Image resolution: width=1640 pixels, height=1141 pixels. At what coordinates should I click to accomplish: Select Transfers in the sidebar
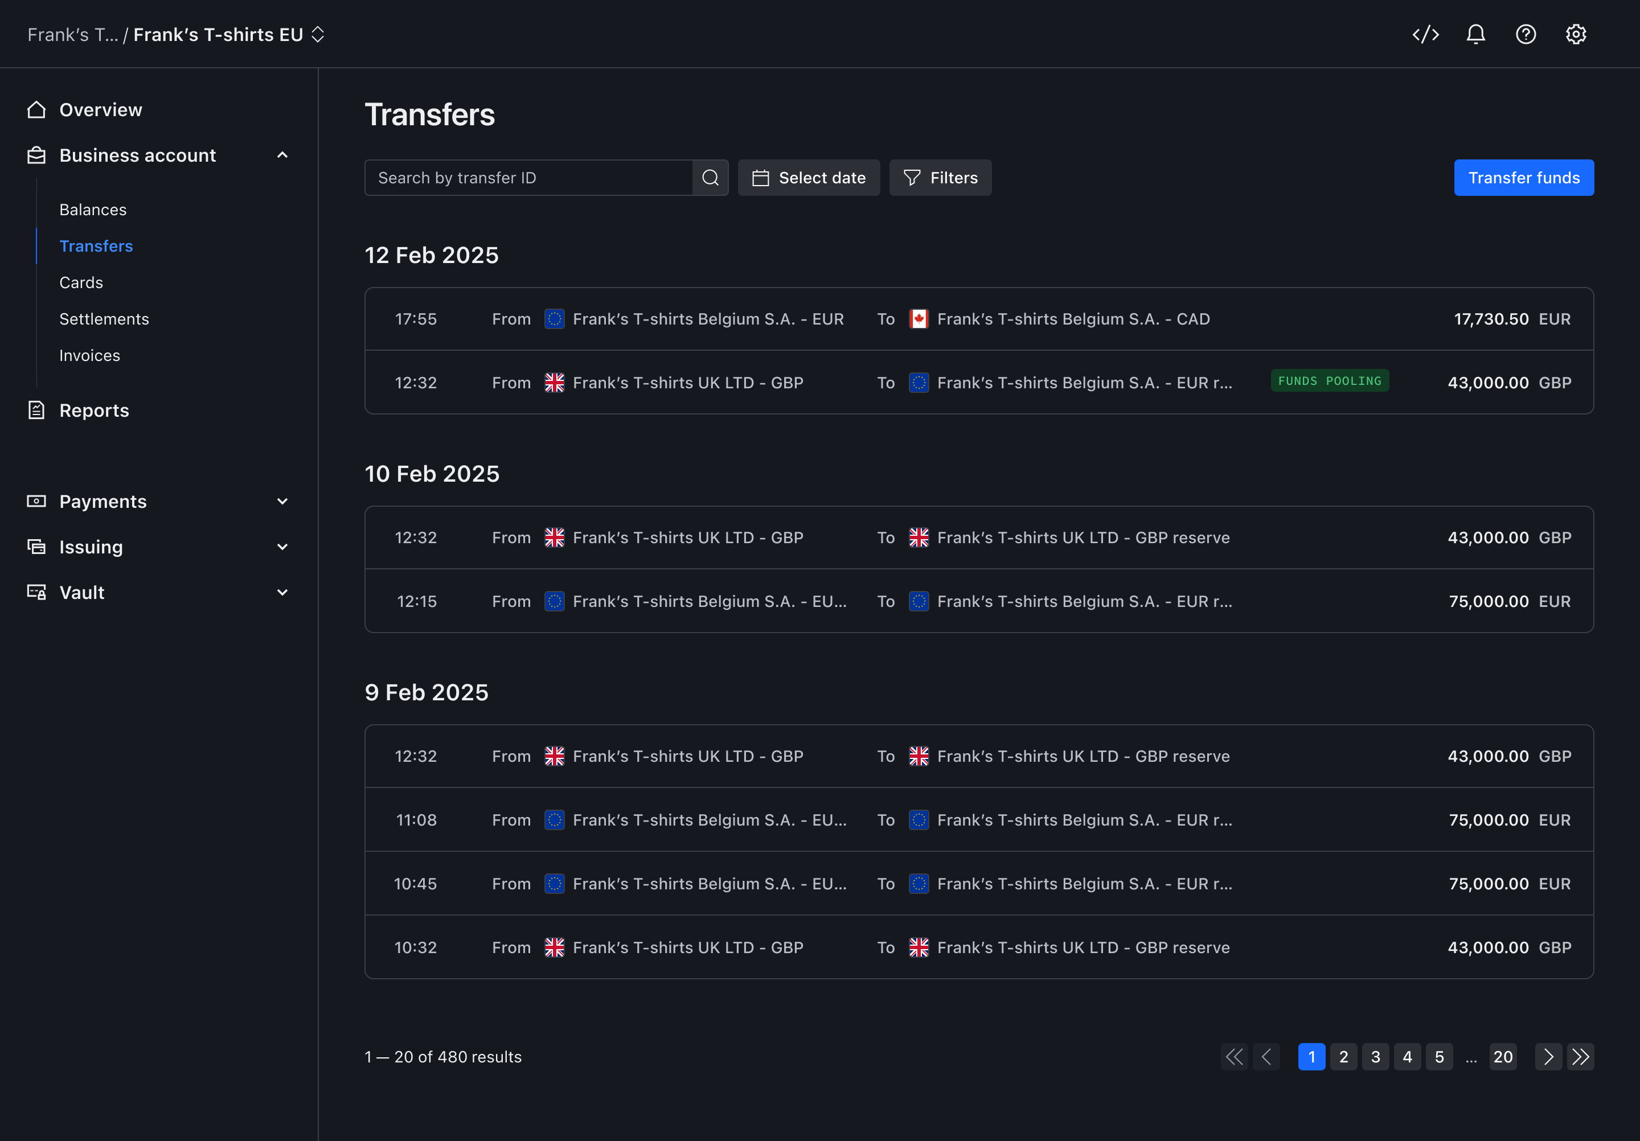(x=96, y=247)
